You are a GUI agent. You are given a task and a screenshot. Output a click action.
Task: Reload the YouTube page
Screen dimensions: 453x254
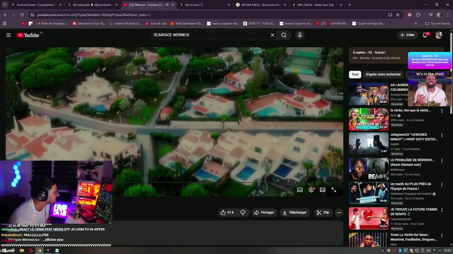(22, 15)
